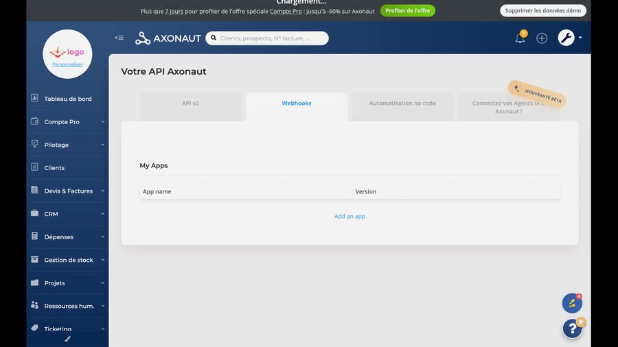The image size is (618, 347).
Task: Expand the Ressources hum. submenu arrow
Action: pyautogui.click(x=103, y=306)
